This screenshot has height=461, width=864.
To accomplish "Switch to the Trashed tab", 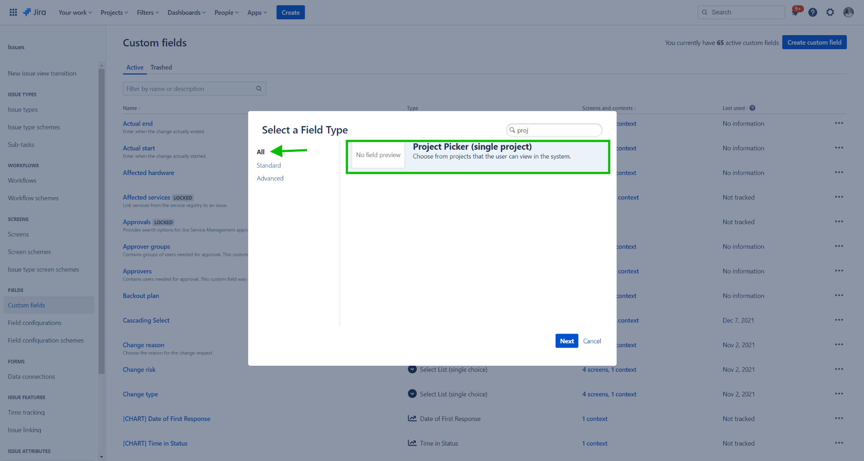I will point(161,67).
